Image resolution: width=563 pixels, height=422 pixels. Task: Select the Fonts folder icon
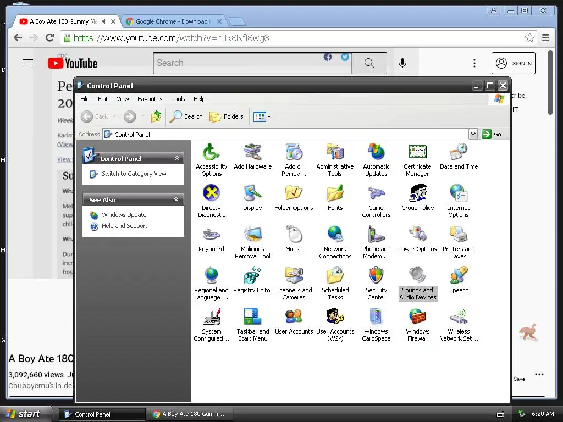335,198
